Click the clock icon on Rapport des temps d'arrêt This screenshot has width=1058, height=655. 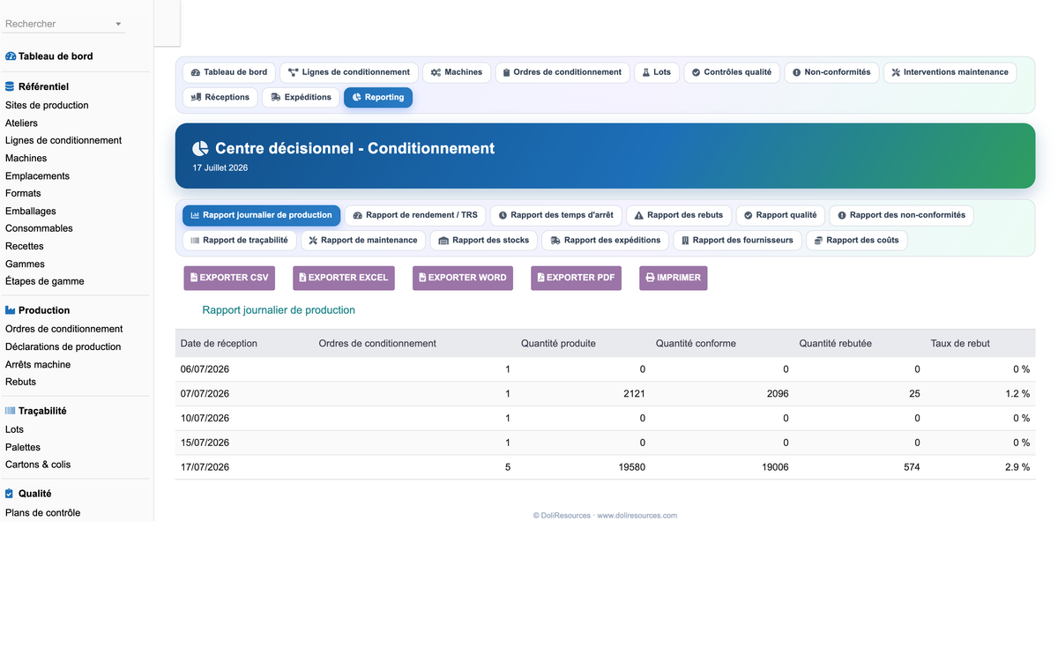[x=503, y=215]
